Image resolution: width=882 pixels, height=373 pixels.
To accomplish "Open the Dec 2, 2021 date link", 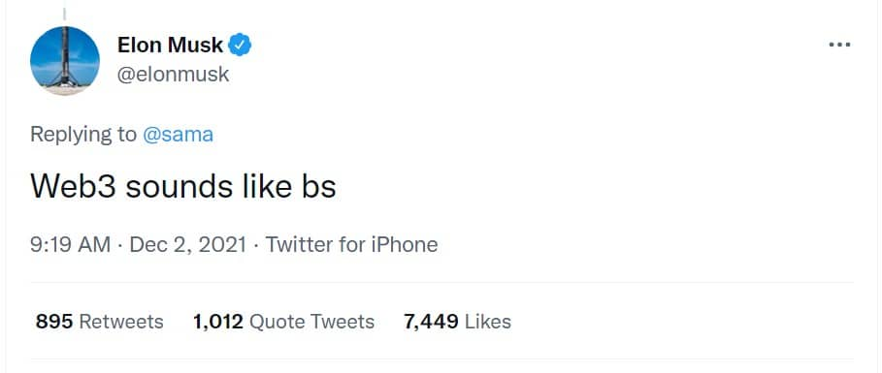I will tap(188, 245).
